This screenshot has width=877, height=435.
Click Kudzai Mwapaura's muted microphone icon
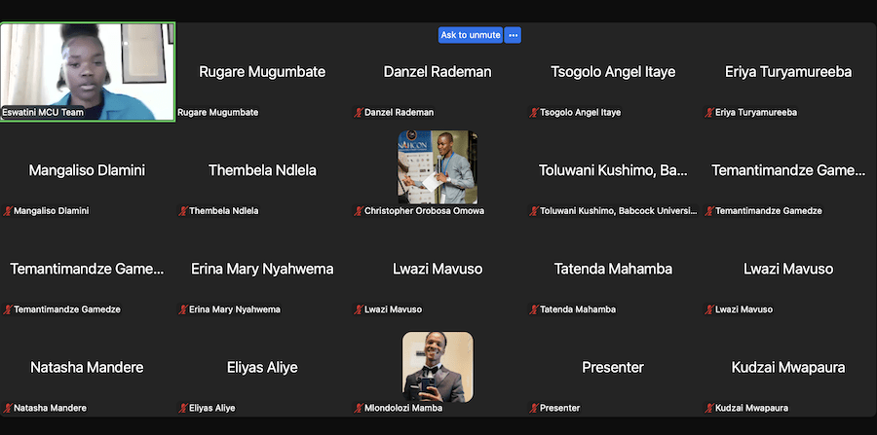709,408
